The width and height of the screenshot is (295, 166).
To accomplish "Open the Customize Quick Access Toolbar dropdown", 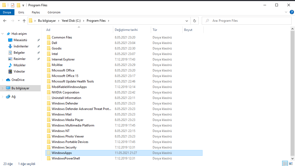I will 23,5.
